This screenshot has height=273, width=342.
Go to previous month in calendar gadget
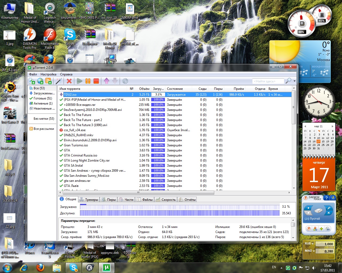point(305,126)
